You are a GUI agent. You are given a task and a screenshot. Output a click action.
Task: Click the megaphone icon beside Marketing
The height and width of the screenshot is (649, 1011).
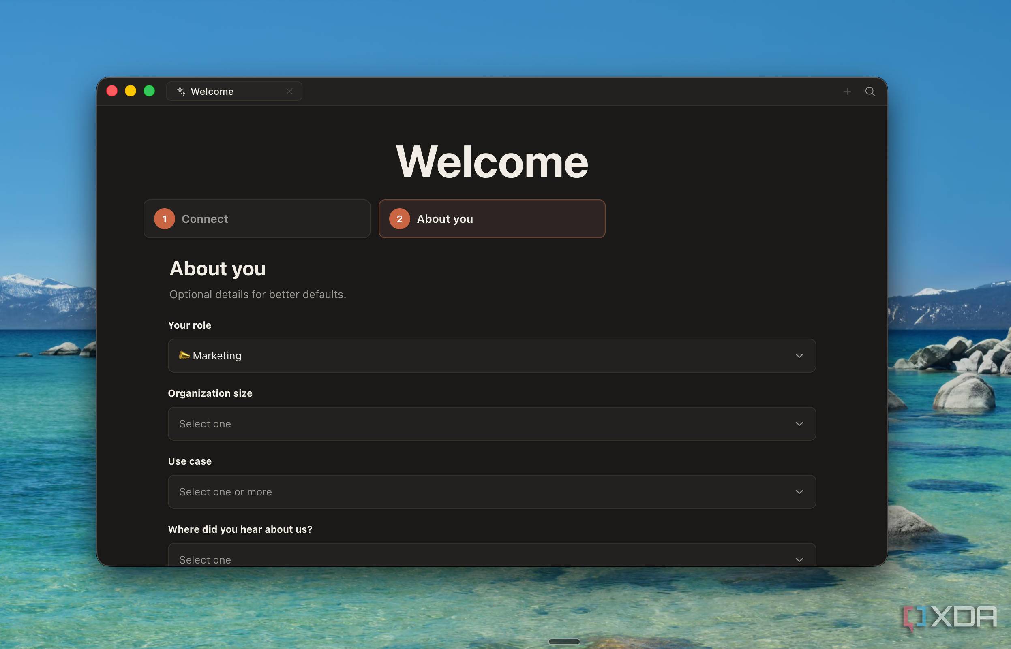[x=184, y=355]
